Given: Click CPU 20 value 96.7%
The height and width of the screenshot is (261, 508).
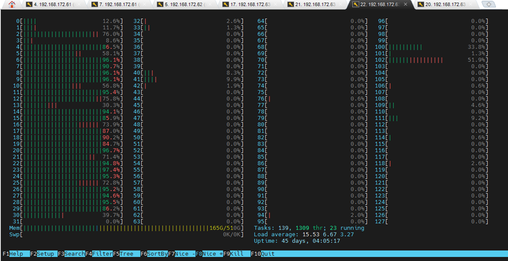Looking at the screenshot, I should click(x=111, y=150).
